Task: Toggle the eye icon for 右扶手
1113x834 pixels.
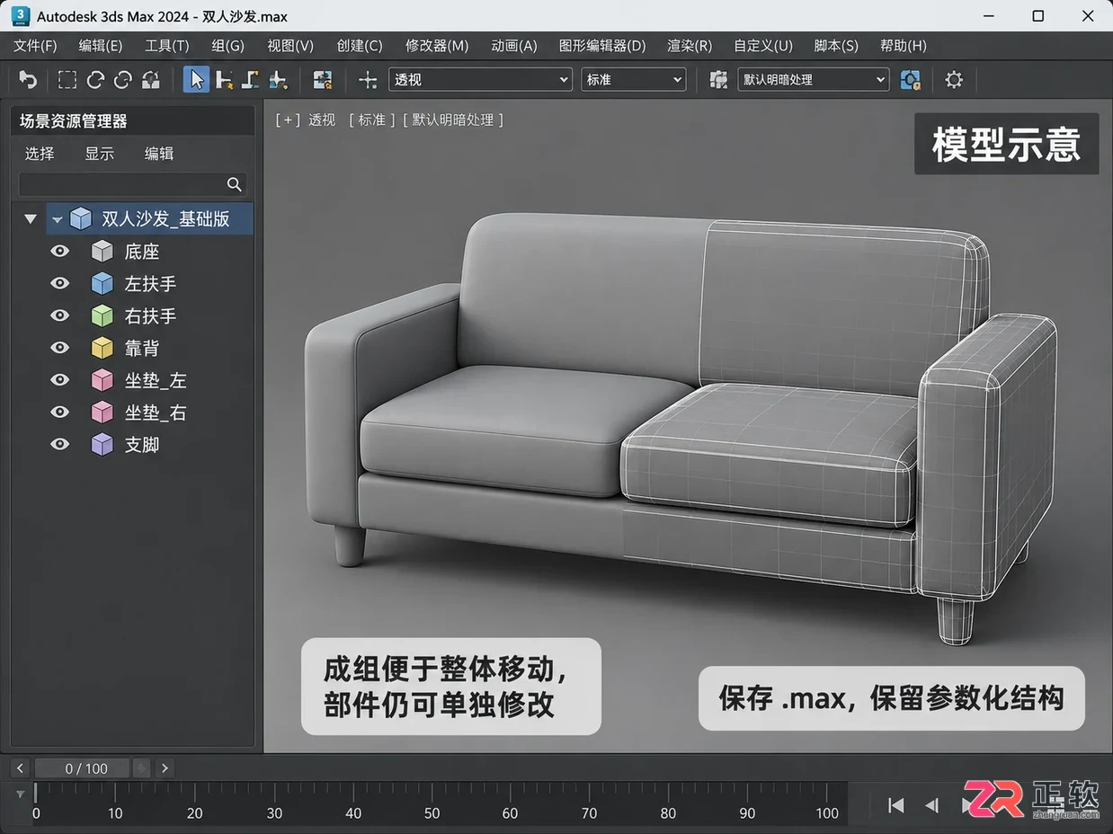Action: [60, 315]
